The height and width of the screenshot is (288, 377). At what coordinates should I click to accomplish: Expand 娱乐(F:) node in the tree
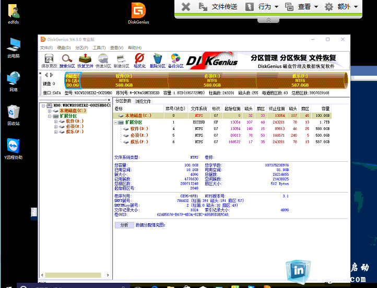56,132
